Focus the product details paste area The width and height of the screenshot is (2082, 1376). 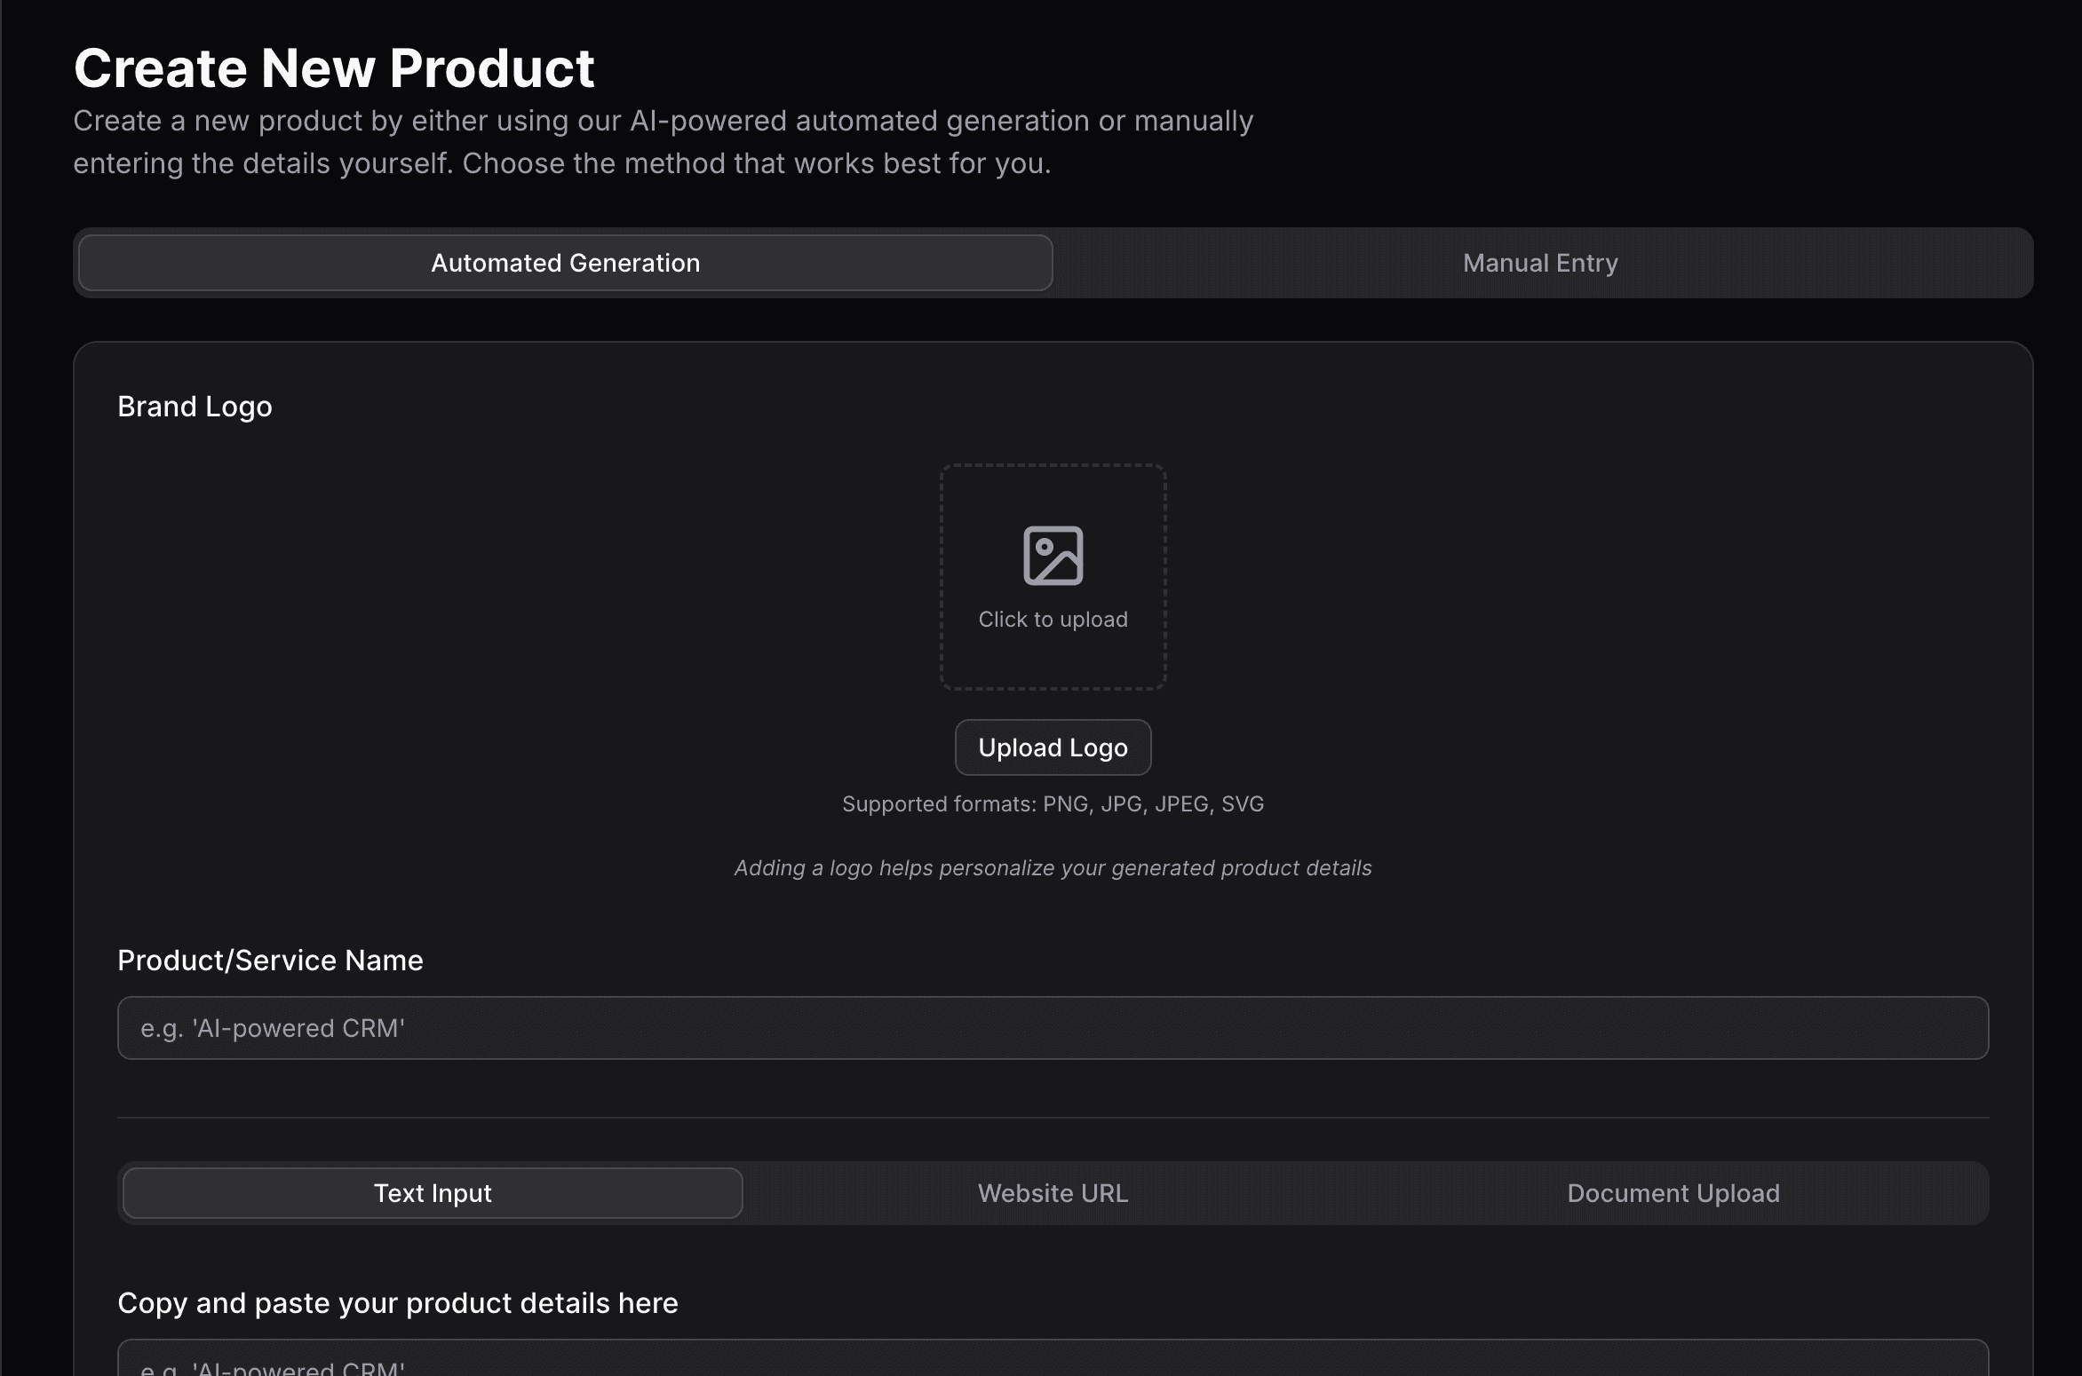pos(1053,1364)
